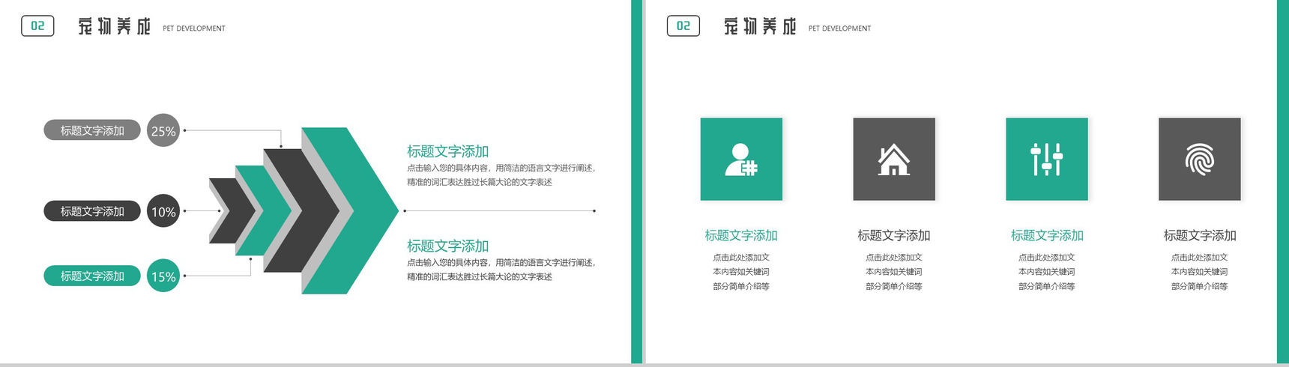Select the 宠物养成 title on left slide
This screenshot has height=367, width=1289.
(115, 27)
